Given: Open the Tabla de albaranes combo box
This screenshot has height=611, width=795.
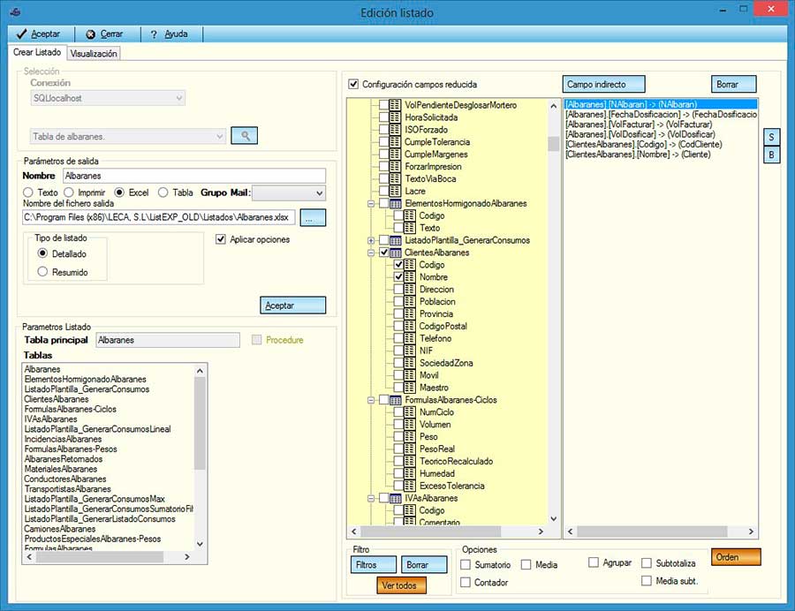Looking at the screenshot, I should coord(127,136).
